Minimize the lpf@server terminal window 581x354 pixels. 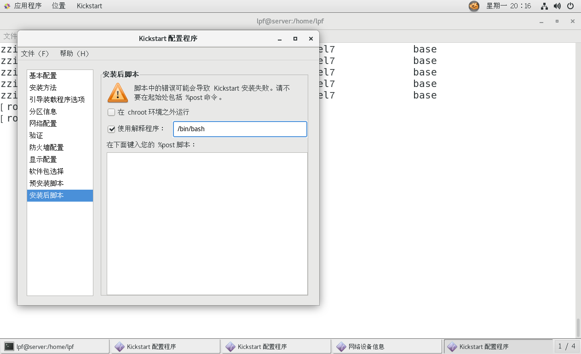tap(542, 21)
